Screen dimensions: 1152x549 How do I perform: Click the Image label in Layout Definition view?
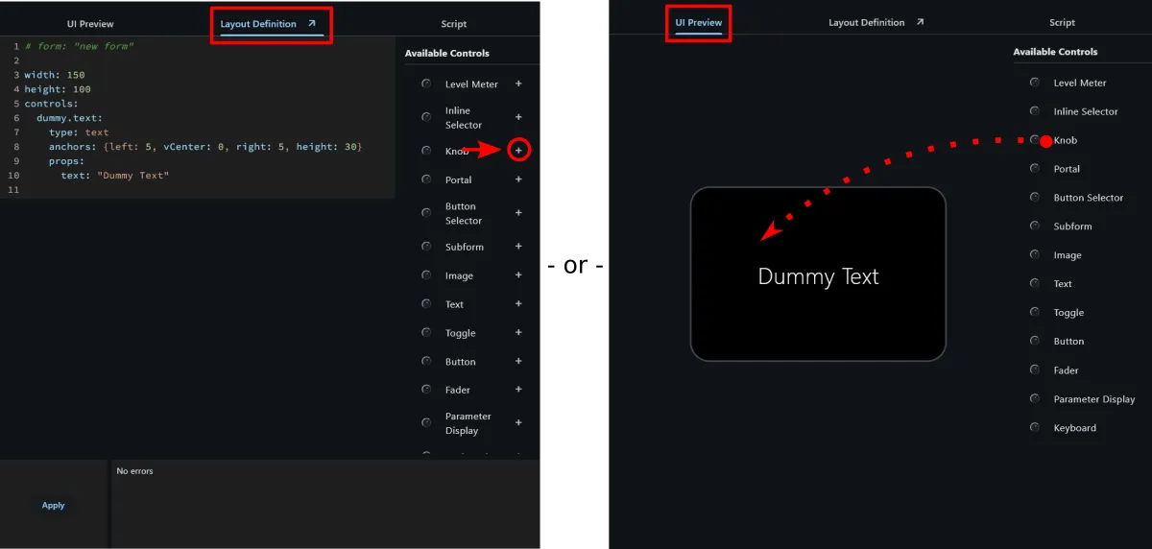[459, 275]
